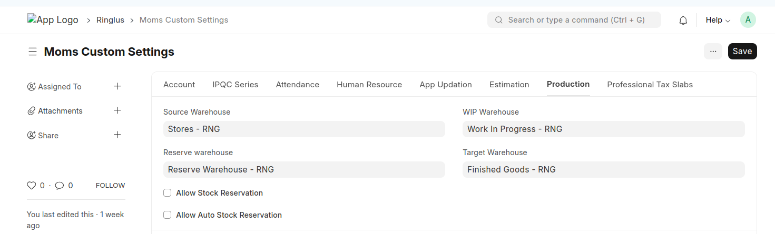
Task: Toggle the sidebar hamburger menu icon
Action: point(33,52)
